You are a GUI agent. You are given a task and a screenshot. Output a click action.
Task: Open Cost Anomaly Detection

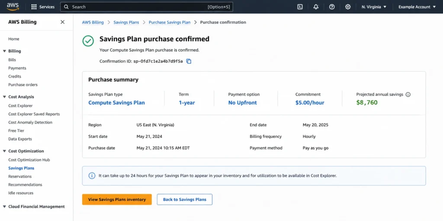pyautogui.click(x=30, y=122)
